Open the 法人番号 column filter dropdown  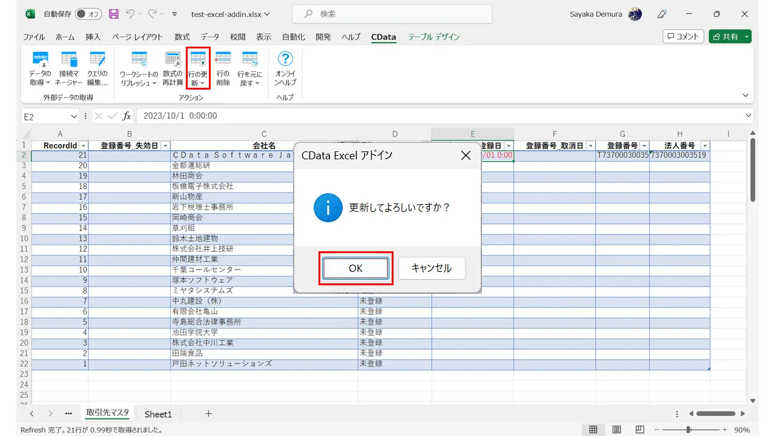point(704,146)
